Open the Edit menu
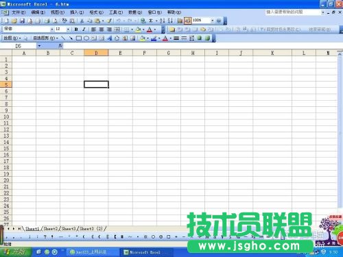Viewport: 343px width, 257px height. tap(38, 12)
